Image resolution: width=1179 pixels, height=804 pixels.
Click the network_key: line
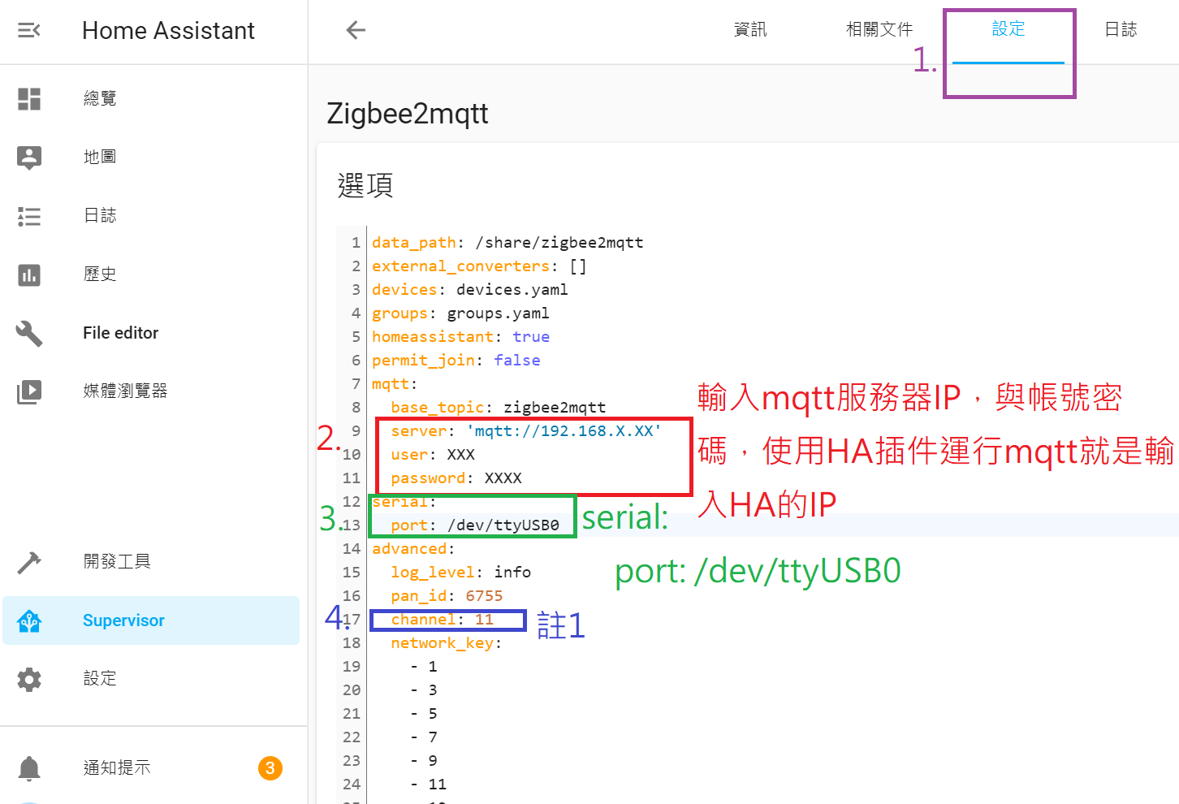pyautogui.click(x=447, y=643)
